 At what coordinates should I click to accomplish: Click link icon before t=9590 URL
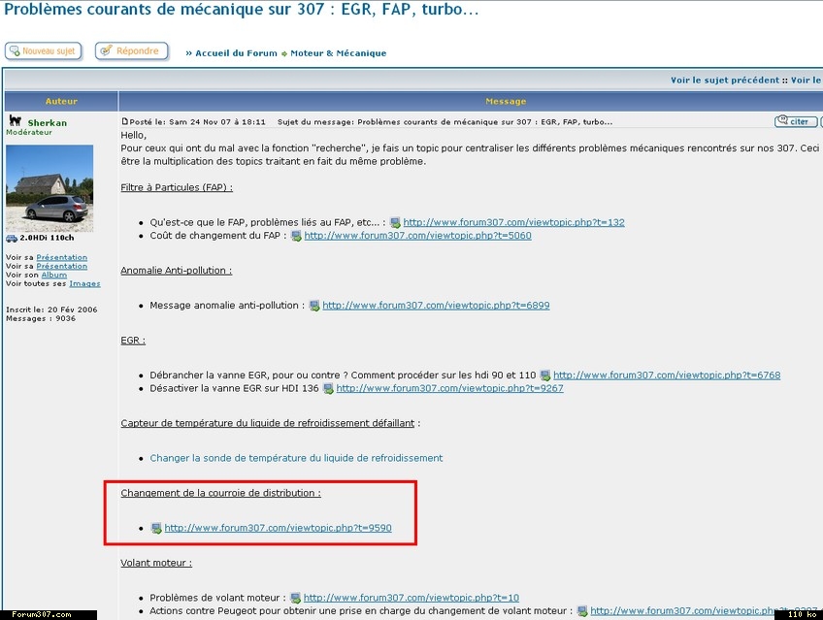point(156,528)
